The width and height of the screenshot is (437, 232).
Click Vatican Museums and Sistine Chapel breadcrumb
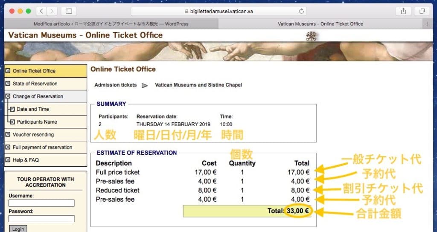[198, 85]
